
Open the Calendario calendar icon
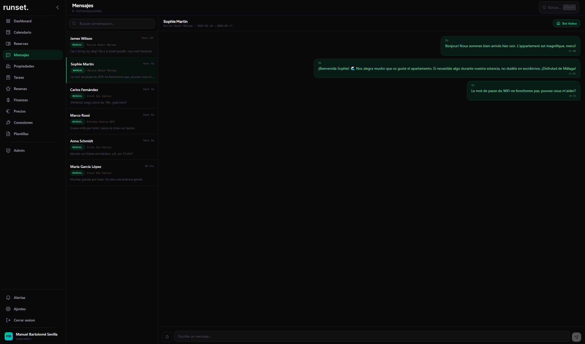point(8,32)
